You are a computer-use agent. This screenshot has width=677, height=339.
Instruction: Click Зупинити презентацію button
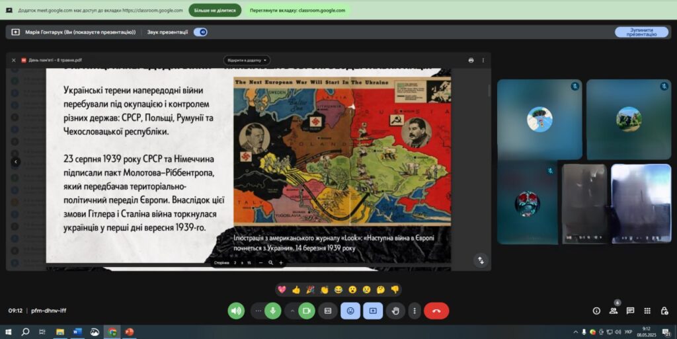click(x=641, y=32)
